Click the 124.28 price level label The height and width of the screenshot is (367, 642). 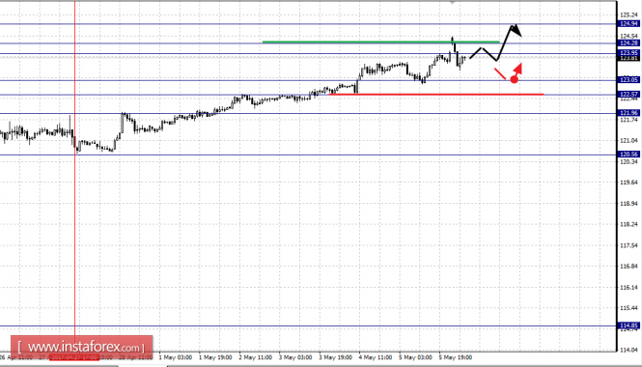click(628, 43)
